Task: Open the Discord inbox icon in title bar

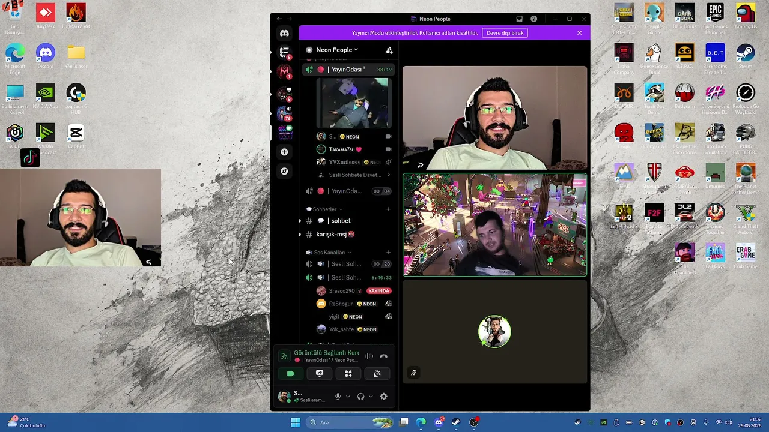Action: pyautogui.click(x=519, y=19)
